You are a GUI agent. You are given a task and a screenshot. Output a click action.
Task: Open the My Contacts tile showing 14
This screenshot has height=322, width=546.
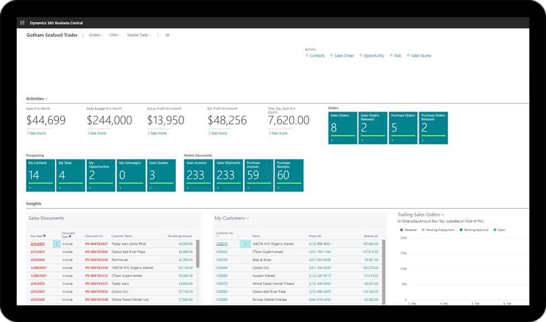click(41, 175)
